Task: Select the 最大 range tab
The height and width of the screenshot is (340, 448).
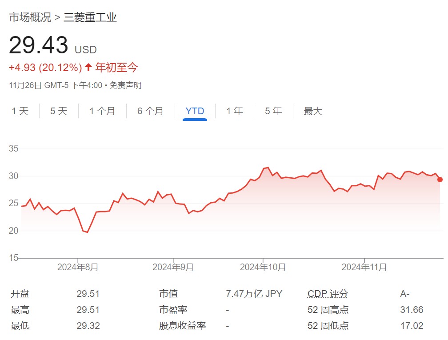Action: [313, 111]
